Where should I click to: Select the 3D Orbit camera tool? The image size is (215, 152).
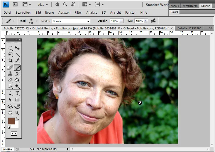click(x=17, y=107)
